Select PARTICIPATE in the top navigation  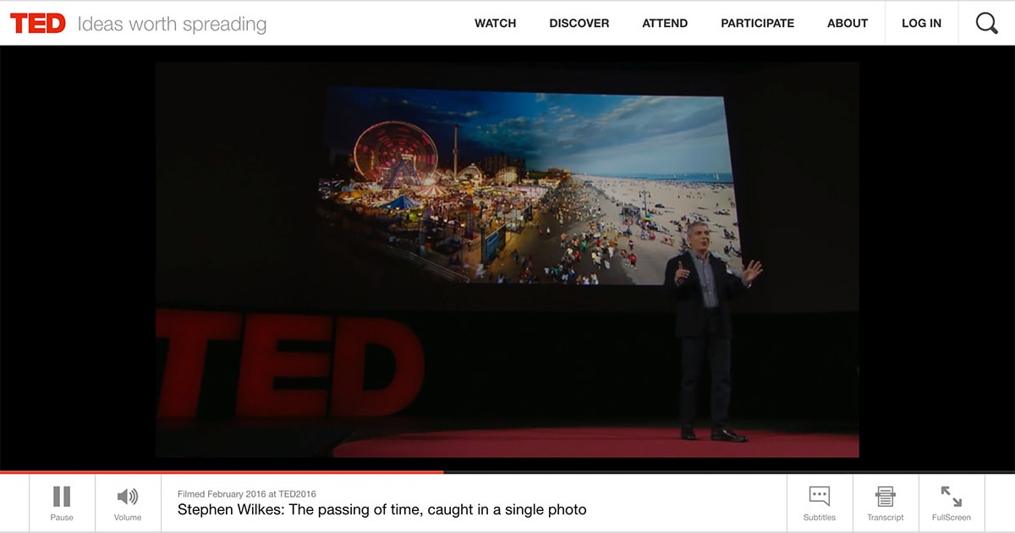click(x=757, y=24)
